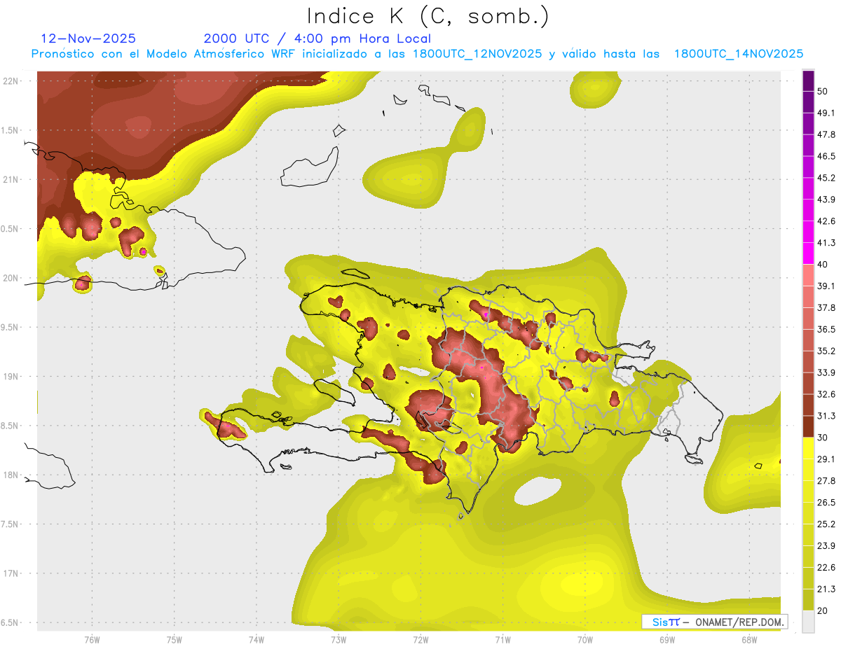Click the '20N' latitude label

[11, 278]
